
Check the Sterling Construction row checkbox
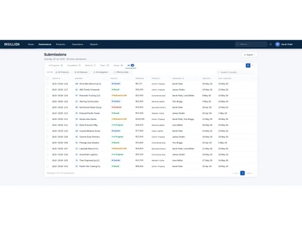[48, 101]
